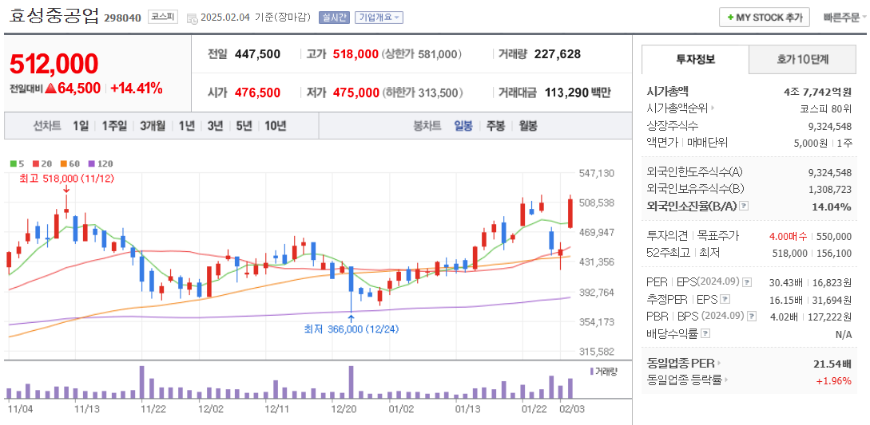The image size is (870, 425).
Task: Select the 주봉 weekly candle chart
Action: point(495,126)
